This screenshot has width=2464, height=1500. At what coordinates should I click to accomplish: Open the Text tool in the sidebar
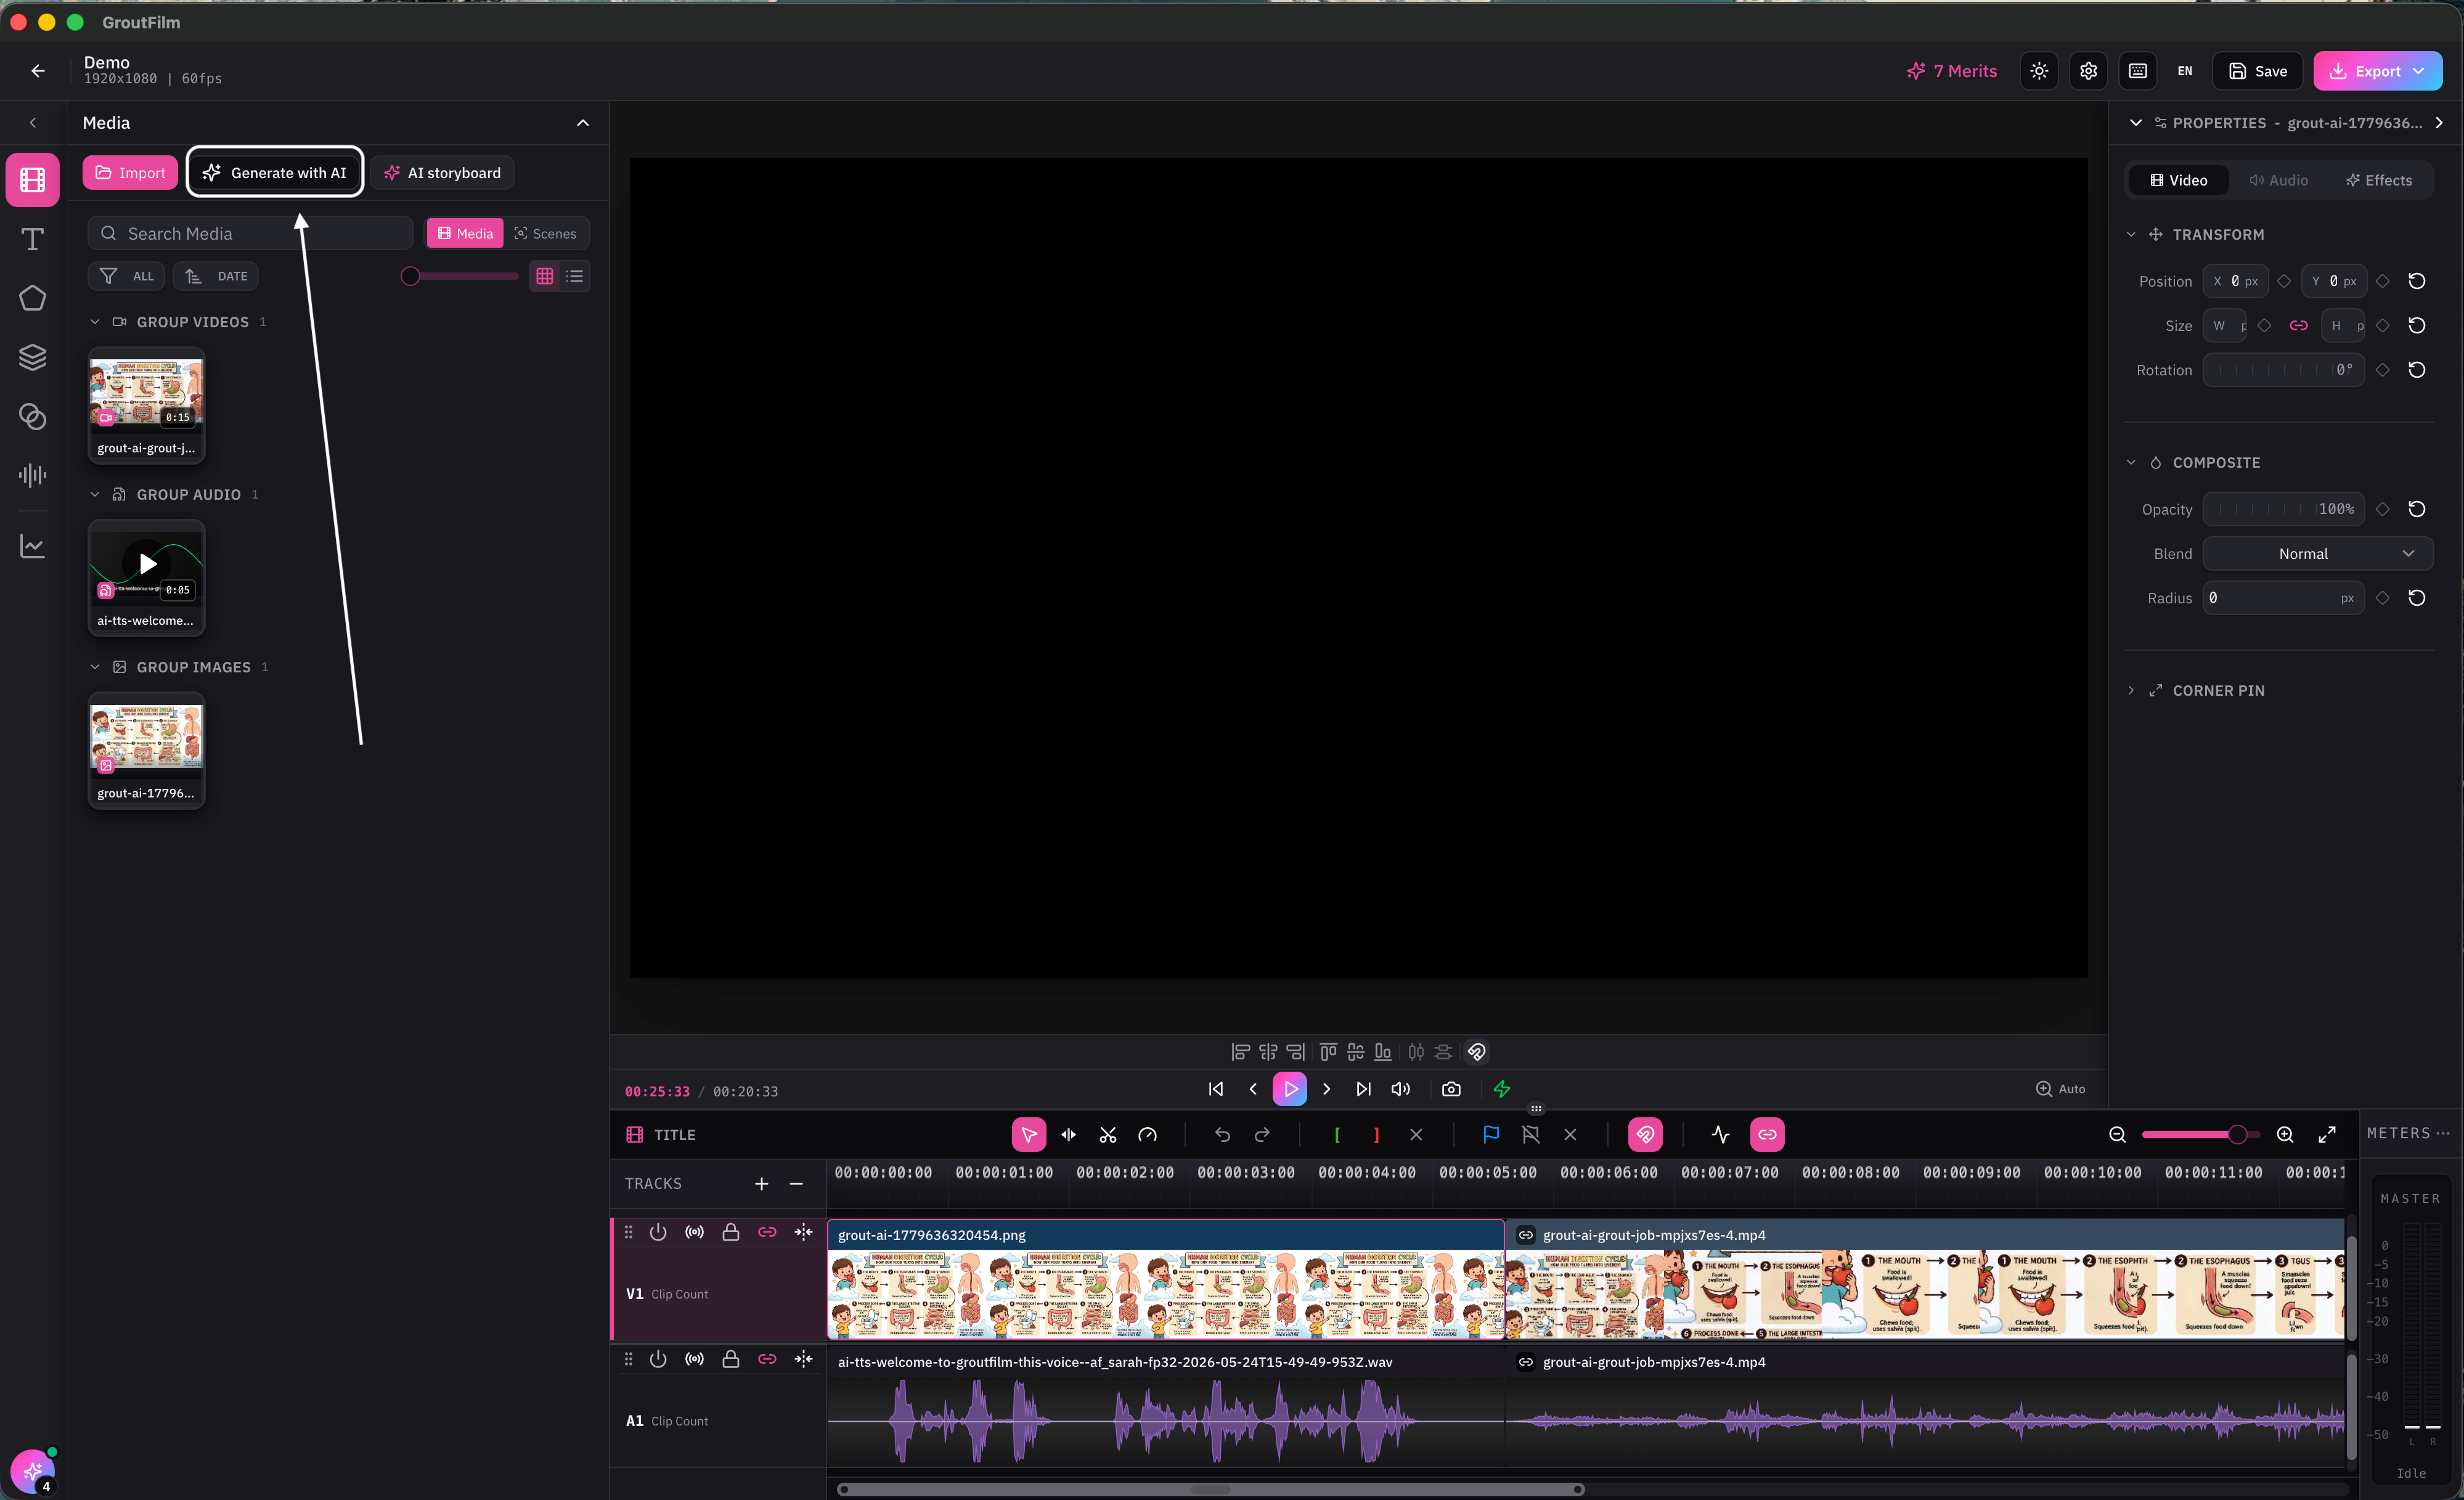(x=32, y=239)
